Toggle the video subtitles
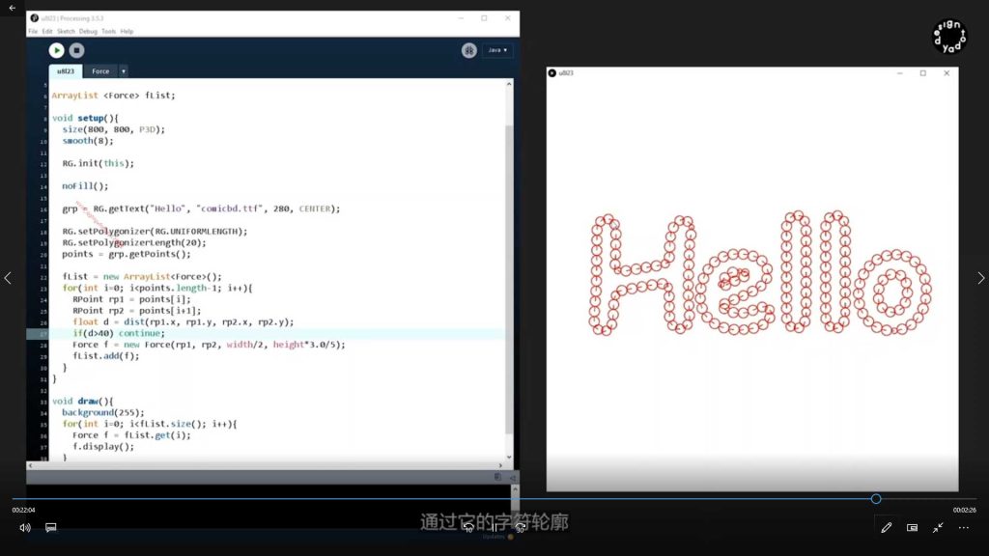989x556 pixels. (x=51, y=528)
